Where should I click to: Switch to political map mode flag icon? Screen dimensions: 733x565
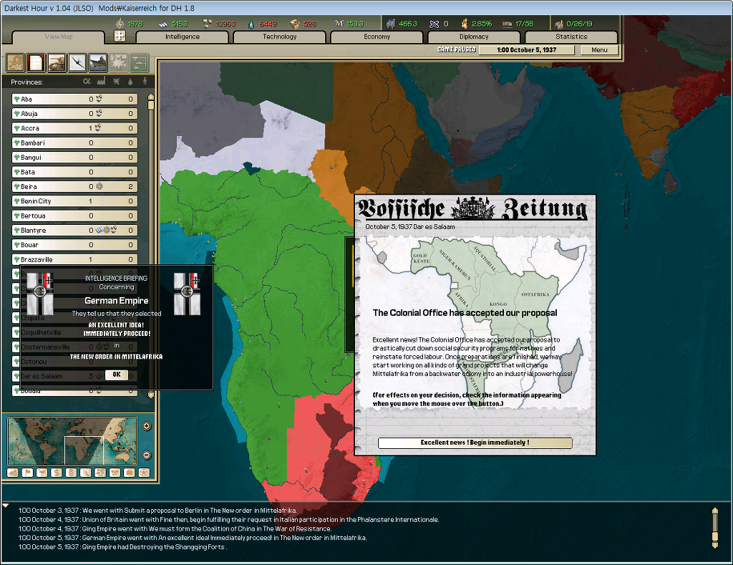coord(27,473)
